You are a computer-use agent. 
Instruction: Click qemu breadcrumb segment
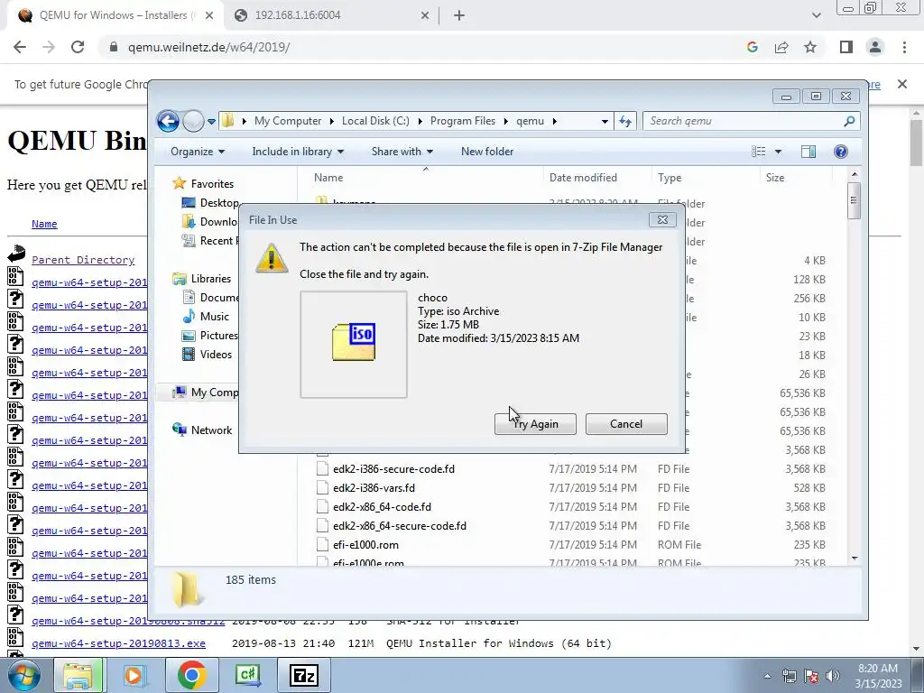[x=530, y=121]
